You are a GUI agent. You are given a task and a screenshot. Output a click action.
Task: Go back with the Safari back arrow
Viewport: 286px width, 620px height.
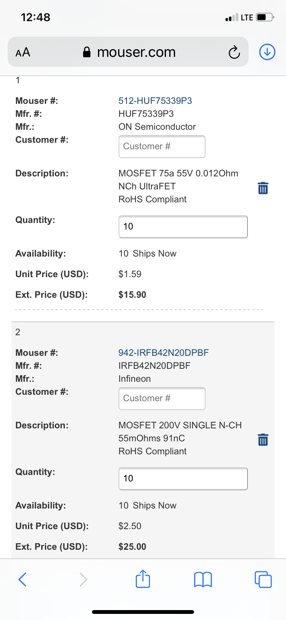pyautogui.click(x=22, y=579)
